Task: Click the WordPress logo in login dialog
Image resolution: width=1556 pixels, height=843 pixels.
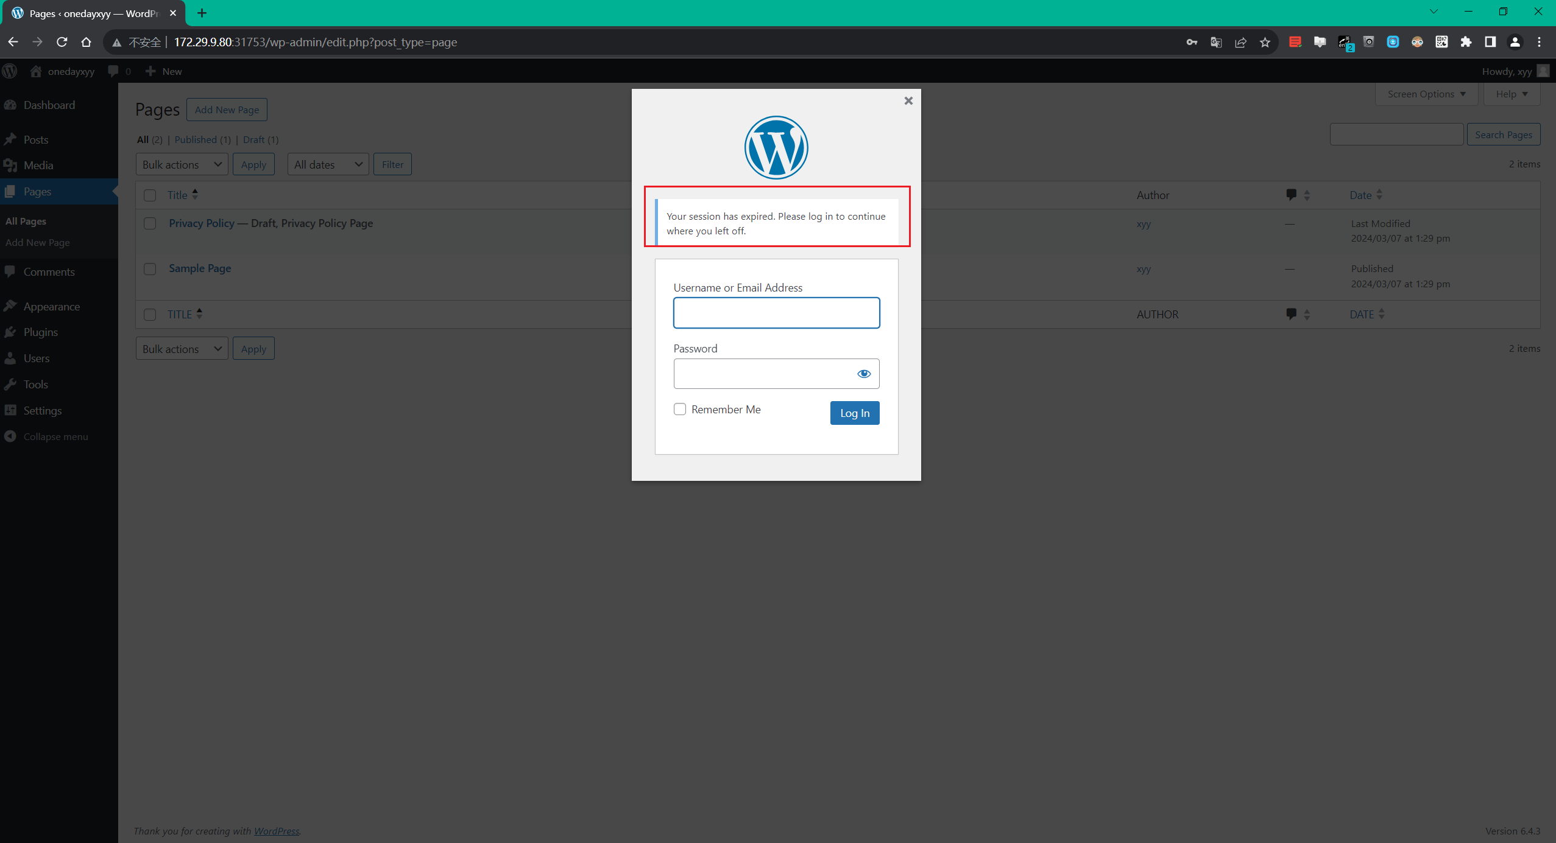Action: pyautogui.click(x=776, y=147)
